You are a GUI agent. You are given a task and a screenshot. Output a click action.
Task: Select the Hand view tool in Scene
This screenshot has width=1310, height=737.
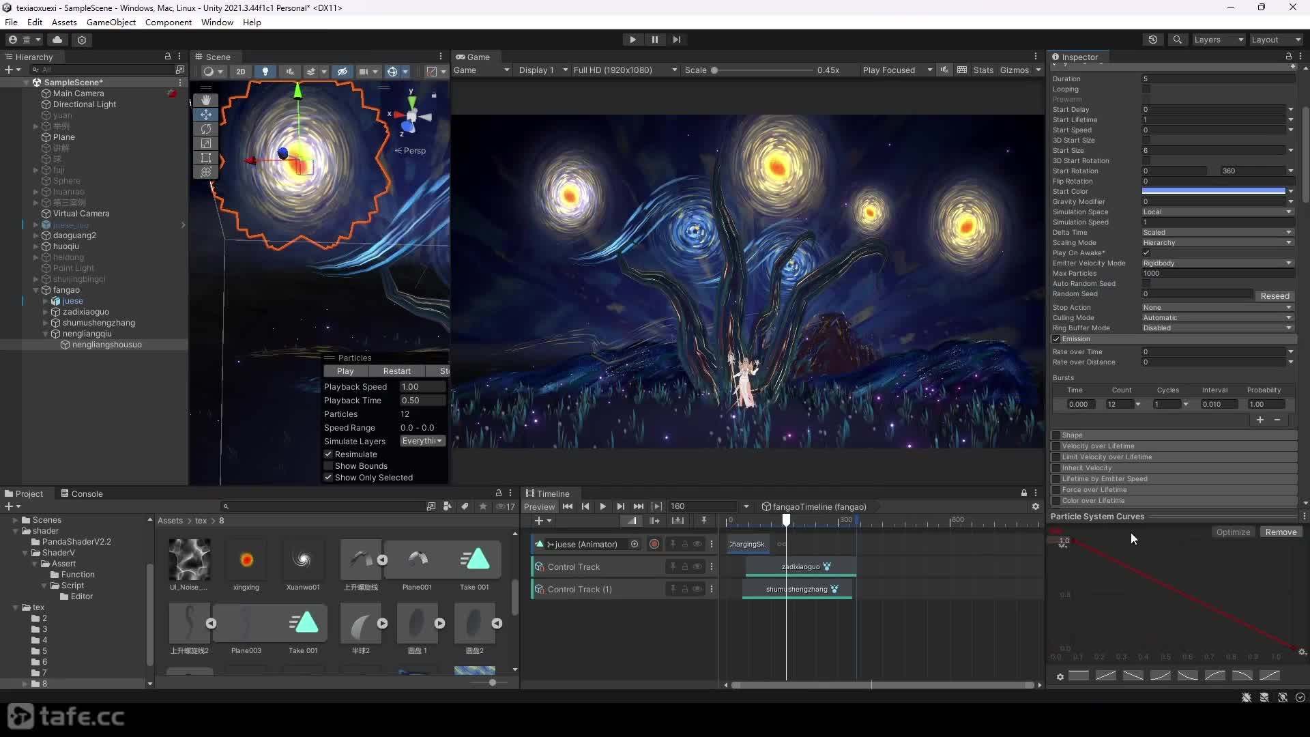click(x=205, y=100)
